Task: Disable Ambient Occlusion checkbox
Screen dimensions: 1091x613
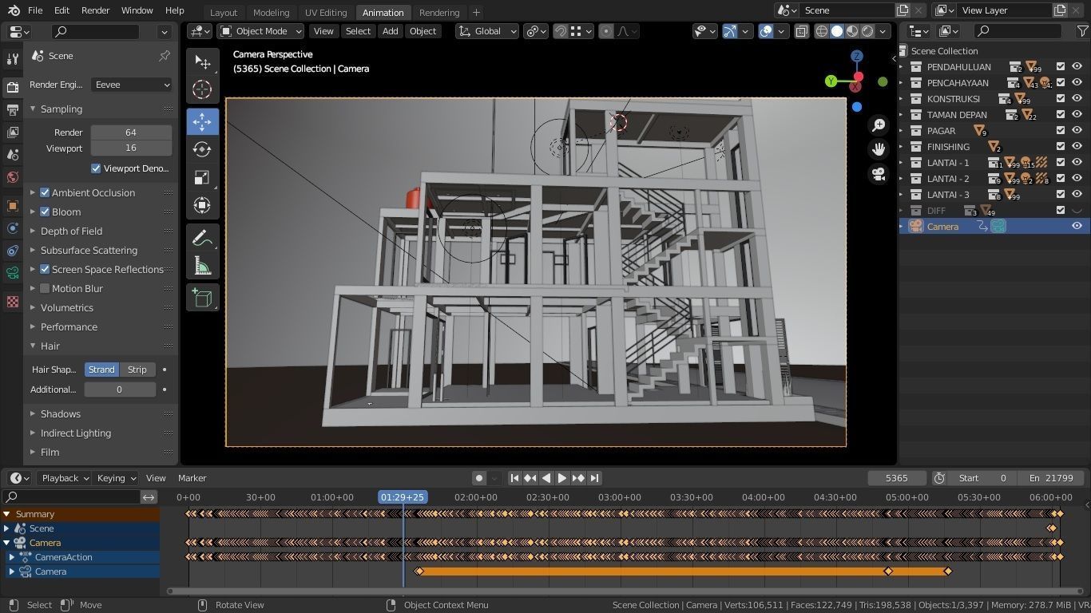Action: 45,192
